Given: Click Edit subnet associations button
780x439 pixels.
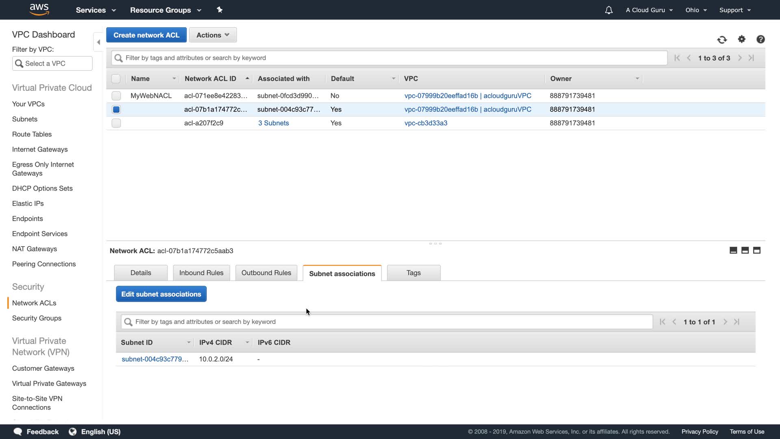Looking at the screenshot, I should click(161, 294).
